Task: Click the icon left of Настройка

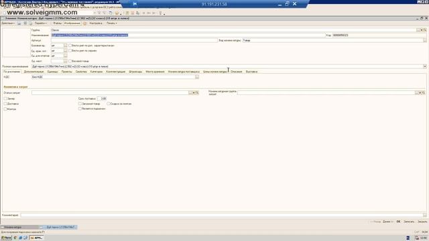Action: coord(85,23)
